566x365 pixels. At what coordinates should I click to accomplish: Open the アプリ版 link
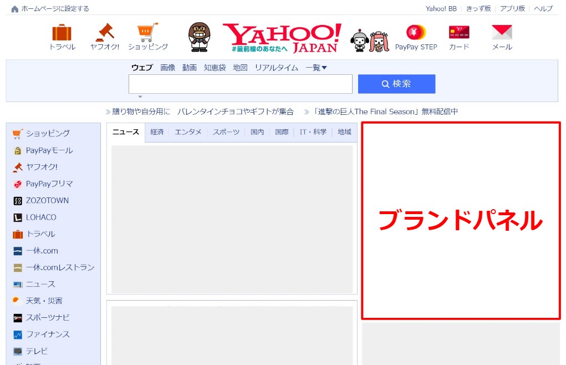[512, 9]
